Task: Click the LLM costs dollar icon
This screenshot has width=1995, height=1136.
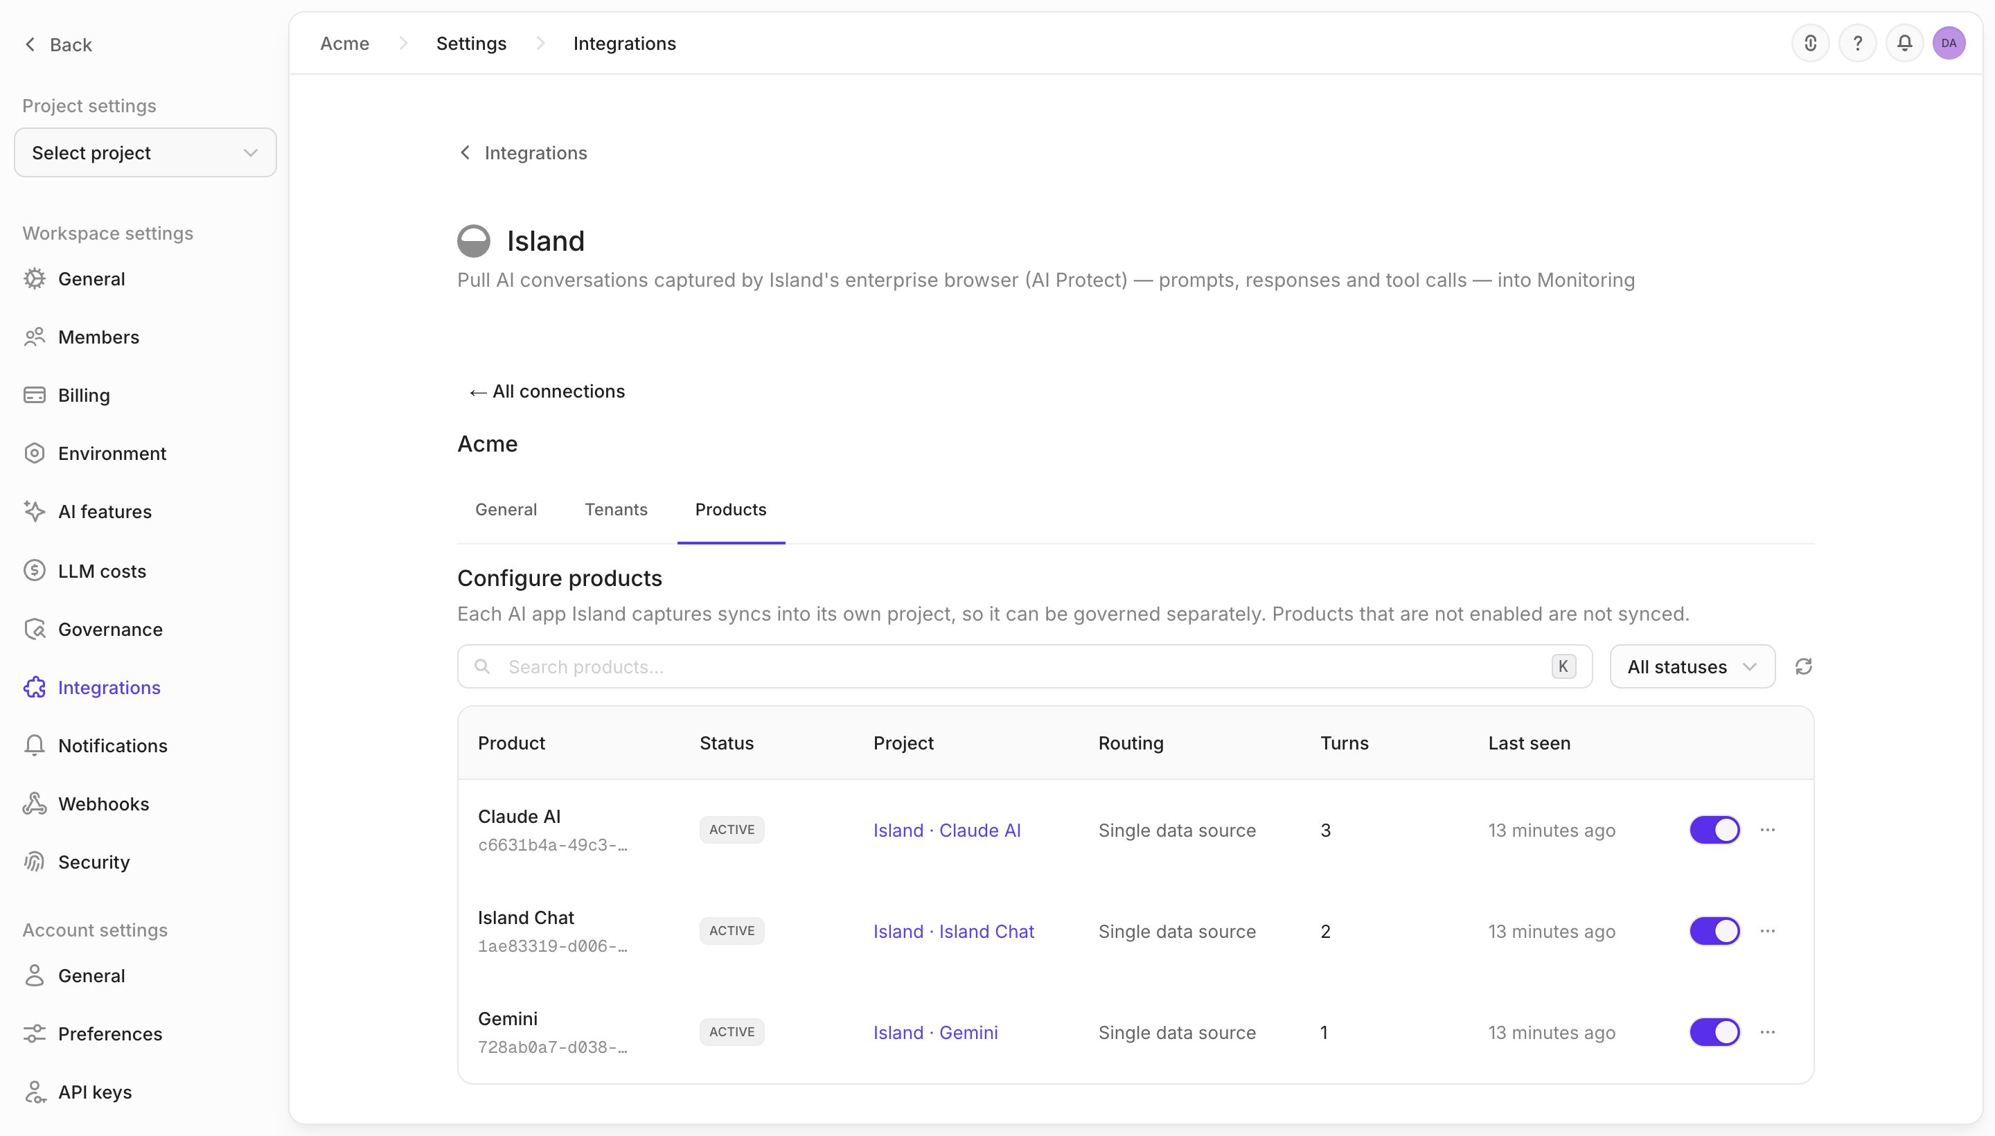Action: [35, 570]
